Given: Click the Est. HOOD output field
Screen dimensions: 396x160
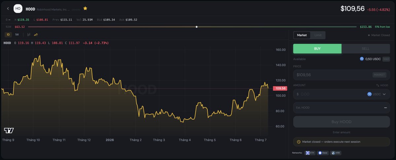Looking at the screenshot, I should [342, 108].
